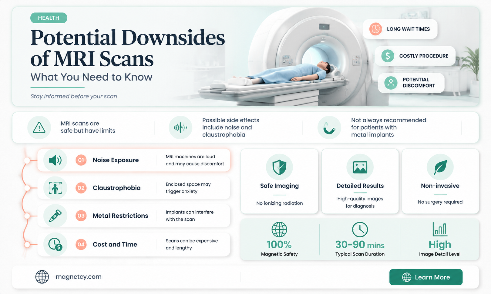Select the 03 number badge
The image size is (491, 294).
click(x=81, y=216)
